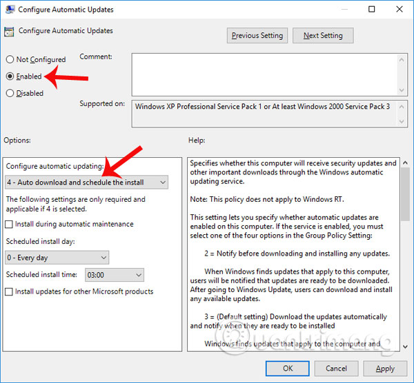The image size is (414, 383).
Task: Click '2 = Notify before downloading' help line
Action: coord(297,253)
